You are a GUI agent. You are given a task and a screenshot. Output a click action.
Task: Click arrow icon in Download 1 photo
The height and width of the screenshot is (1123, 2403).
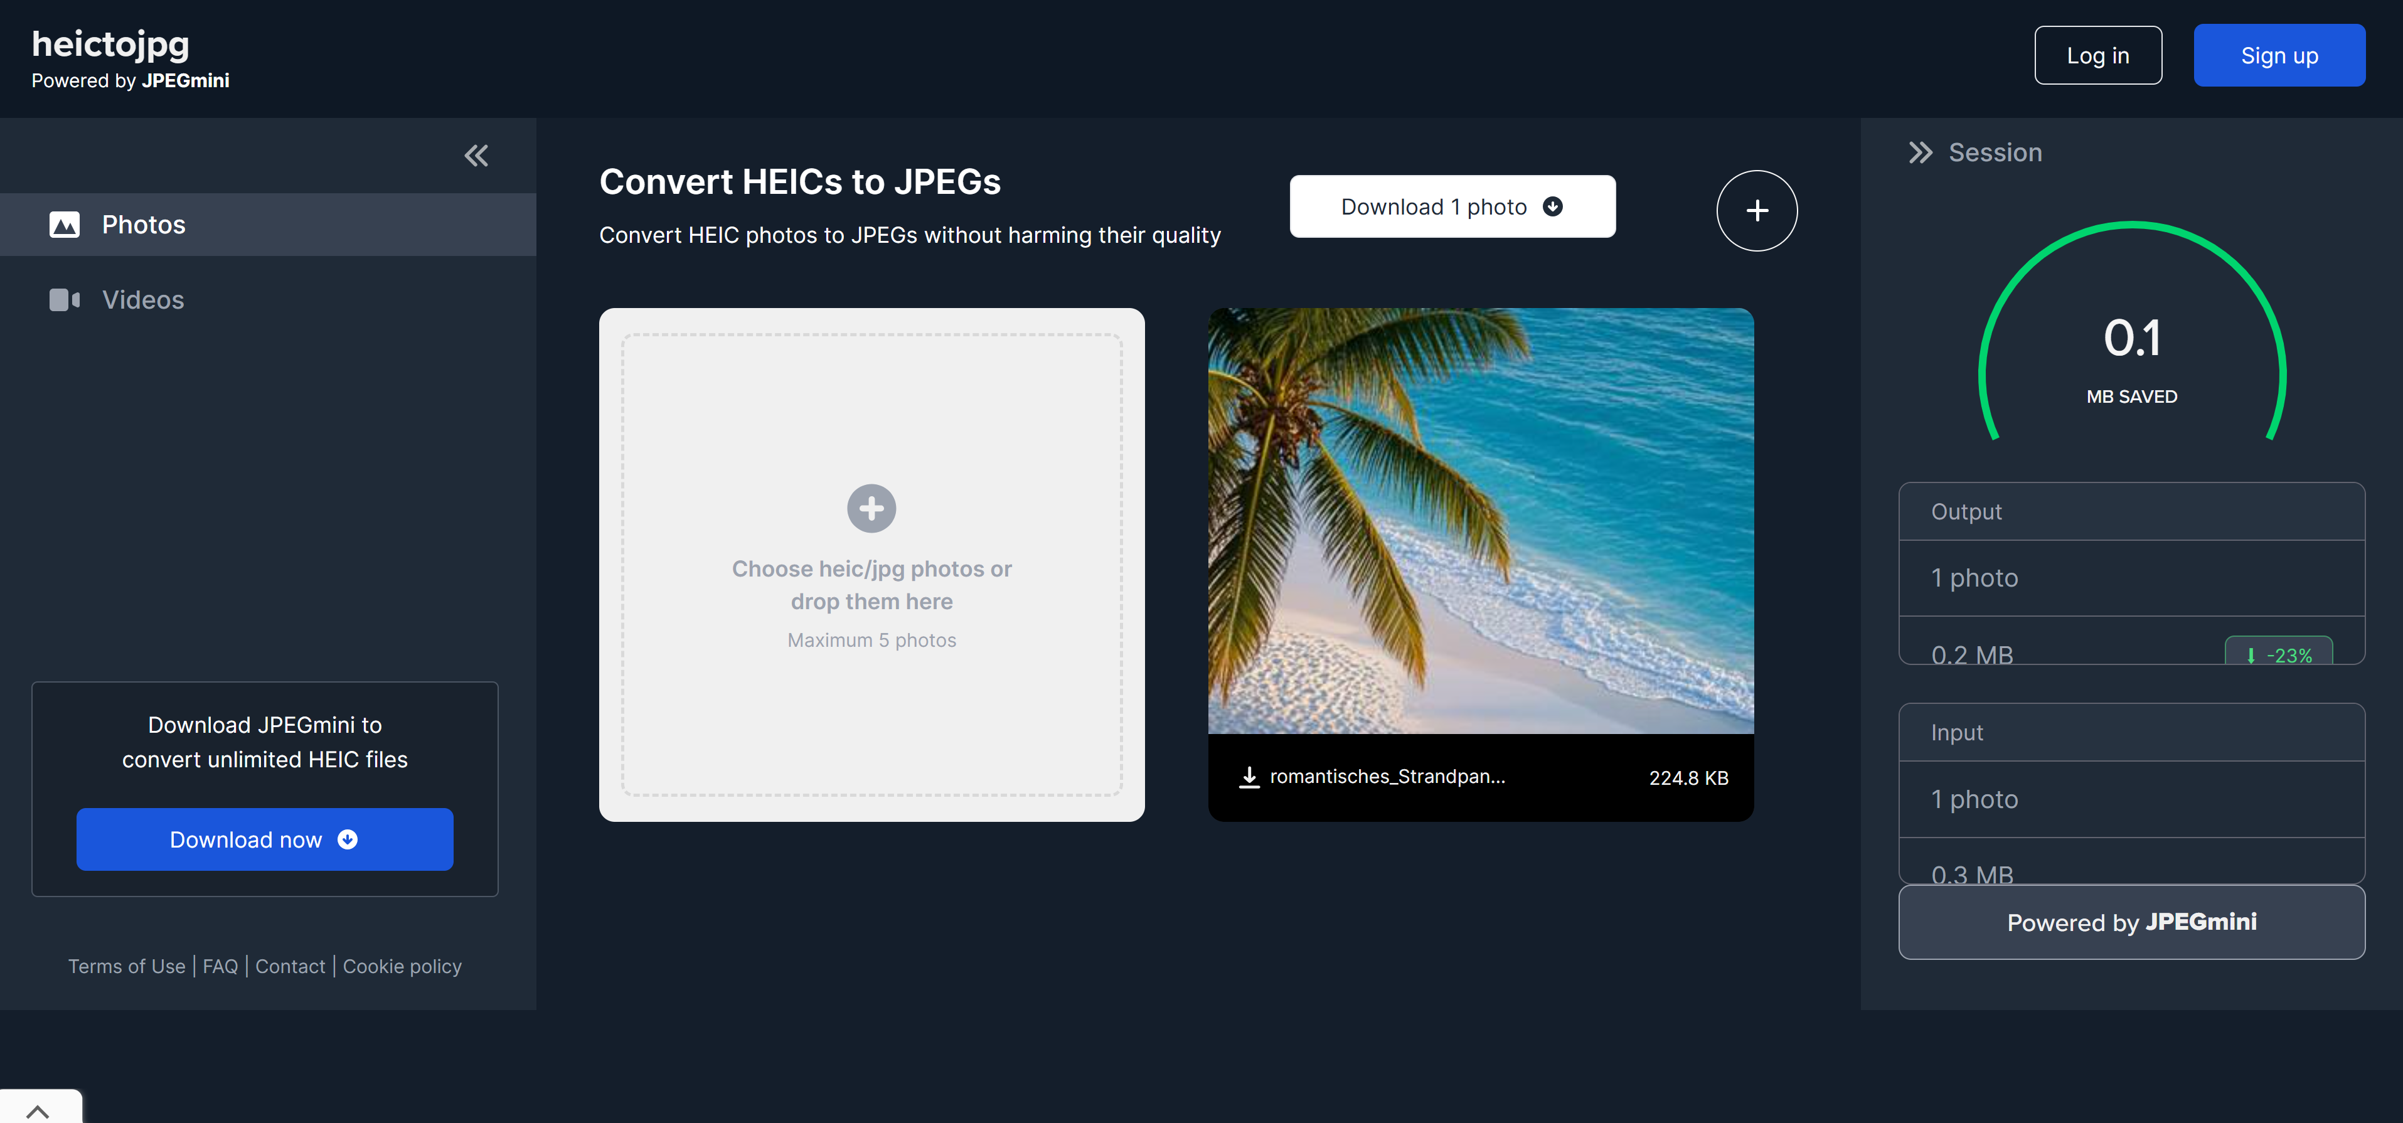pyautogui.click(x=1552, y=206)
